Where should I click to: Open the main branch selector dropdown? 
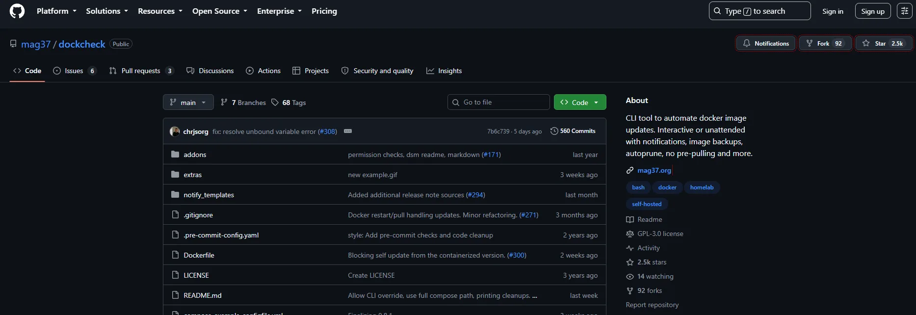[x=188, y=102]
